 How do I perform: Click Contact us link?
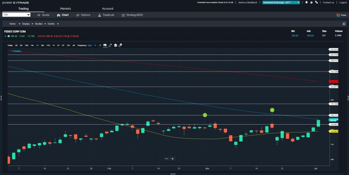click(x=328, y=2)
